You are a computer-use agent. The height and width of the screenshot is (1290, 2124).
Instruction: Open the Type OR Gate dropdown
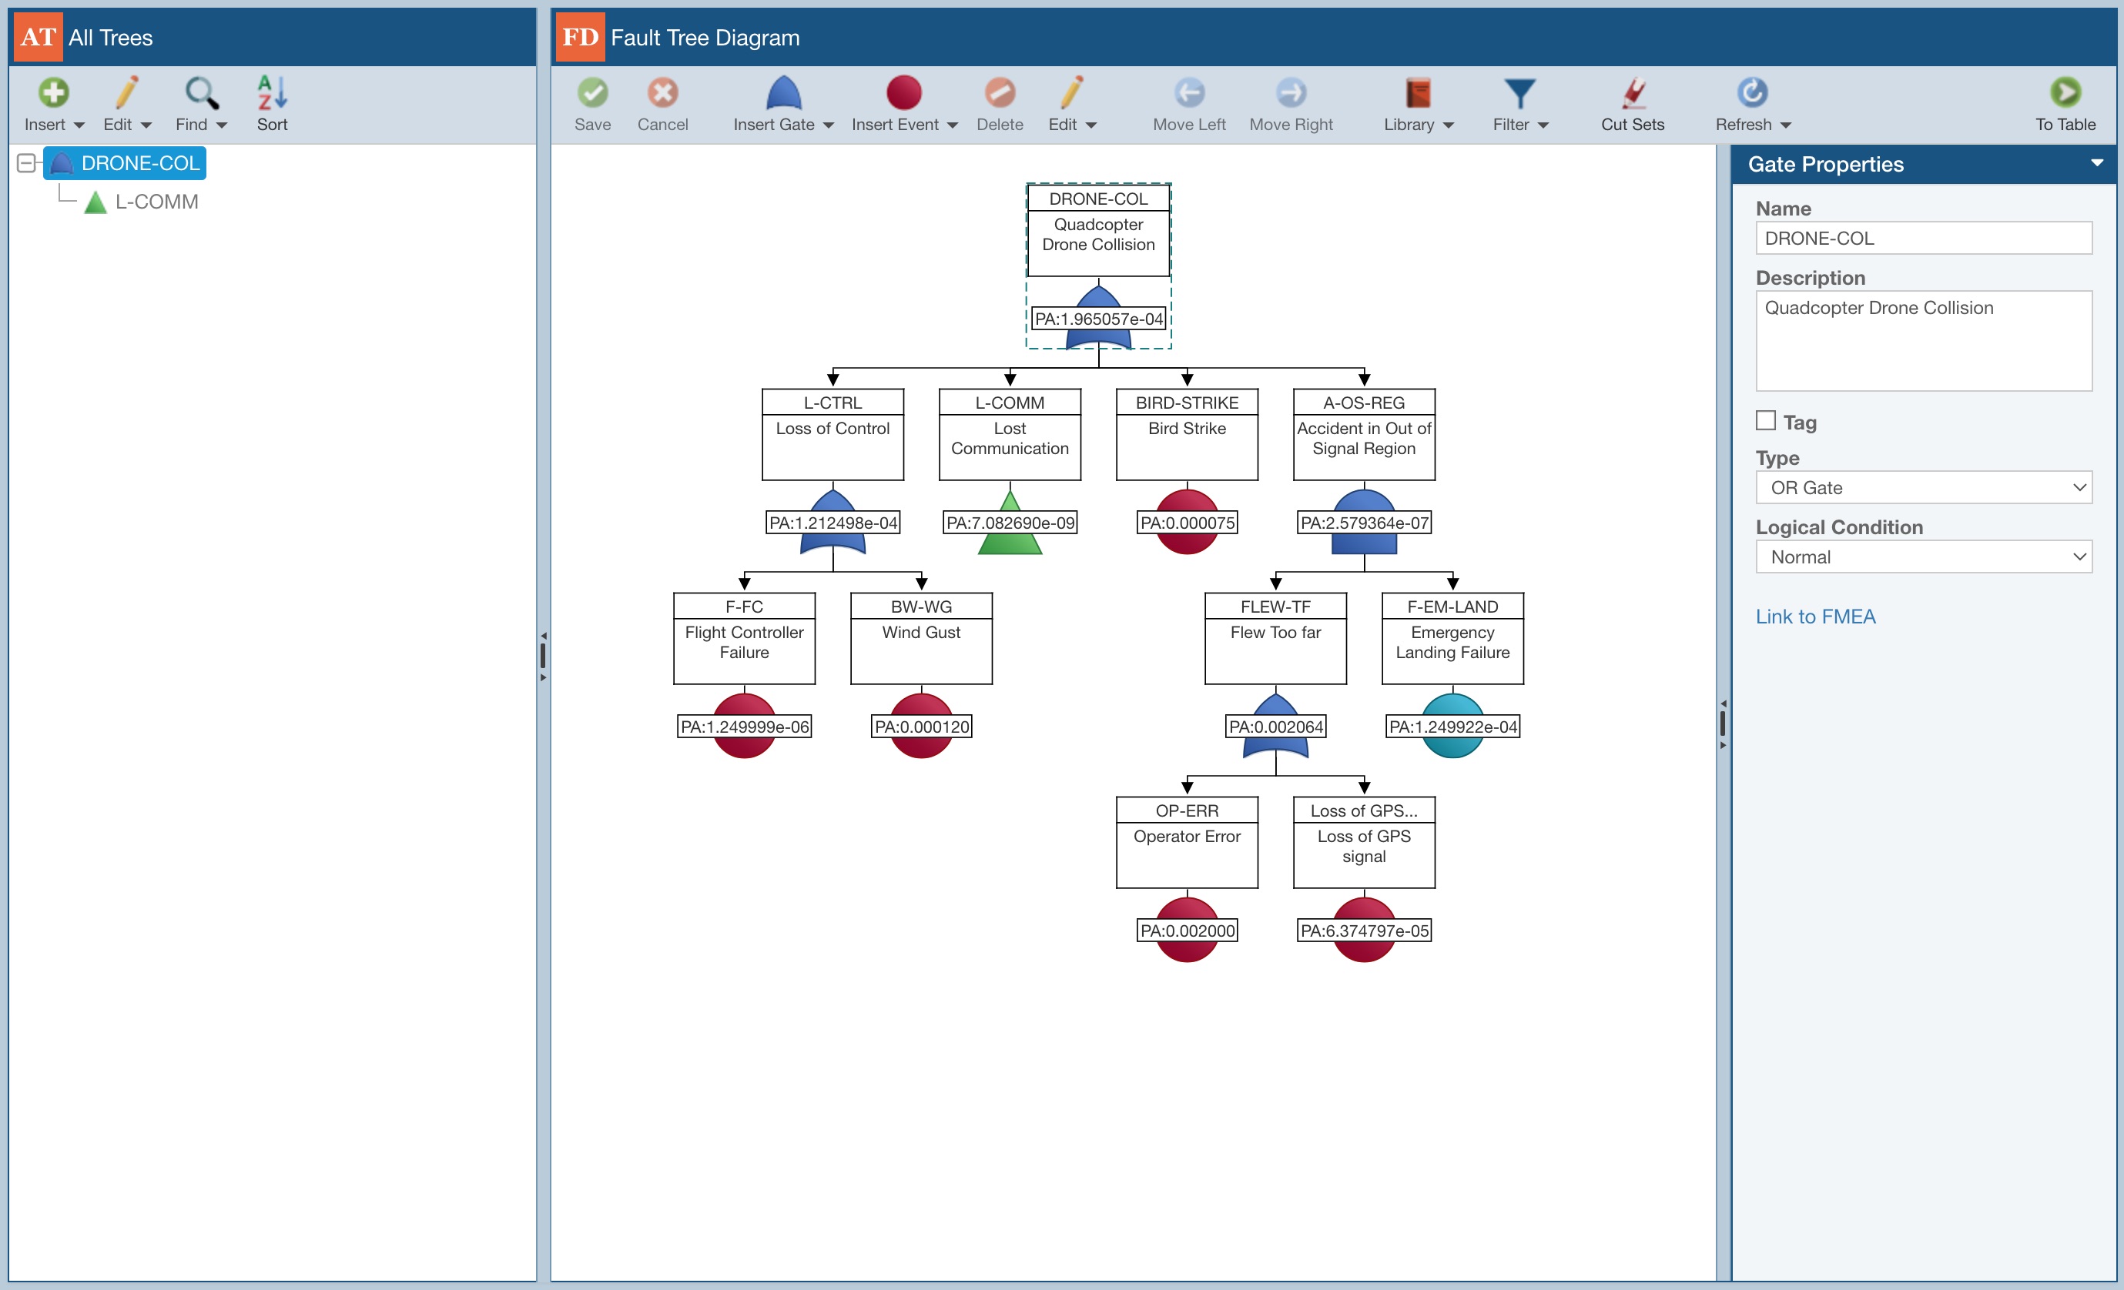(1922, 488)
